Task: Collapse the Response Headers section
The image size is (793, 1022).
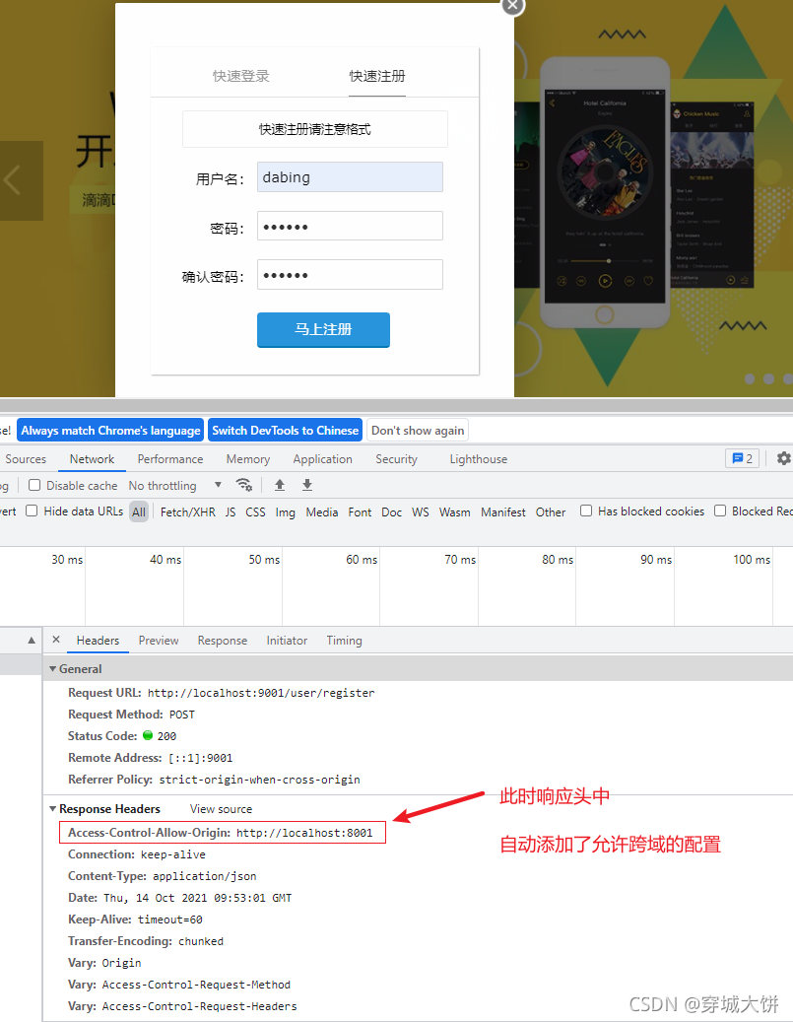Action: coord(54,809)
